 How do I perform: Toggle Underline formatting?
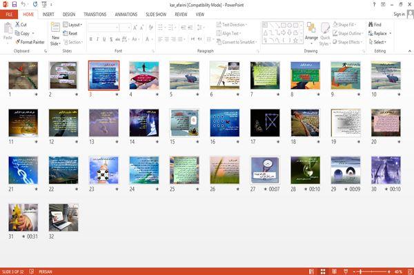tap(104, 39)
